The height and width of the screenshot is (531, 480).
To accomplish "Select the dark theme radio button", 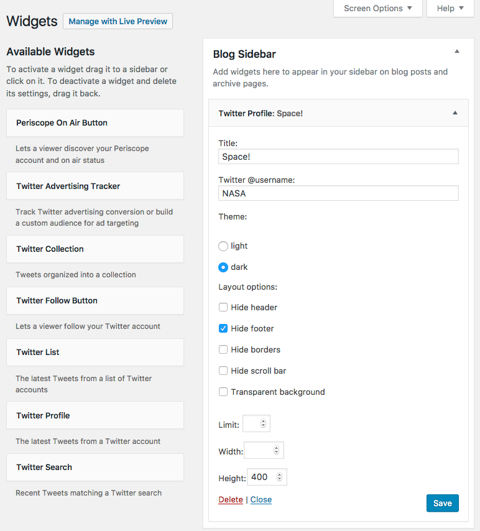I will (223, 267).
